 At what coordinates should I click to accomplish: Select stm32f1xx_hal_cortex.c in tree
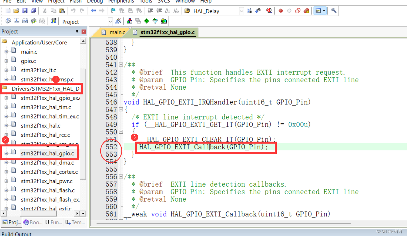click(49, 172)
